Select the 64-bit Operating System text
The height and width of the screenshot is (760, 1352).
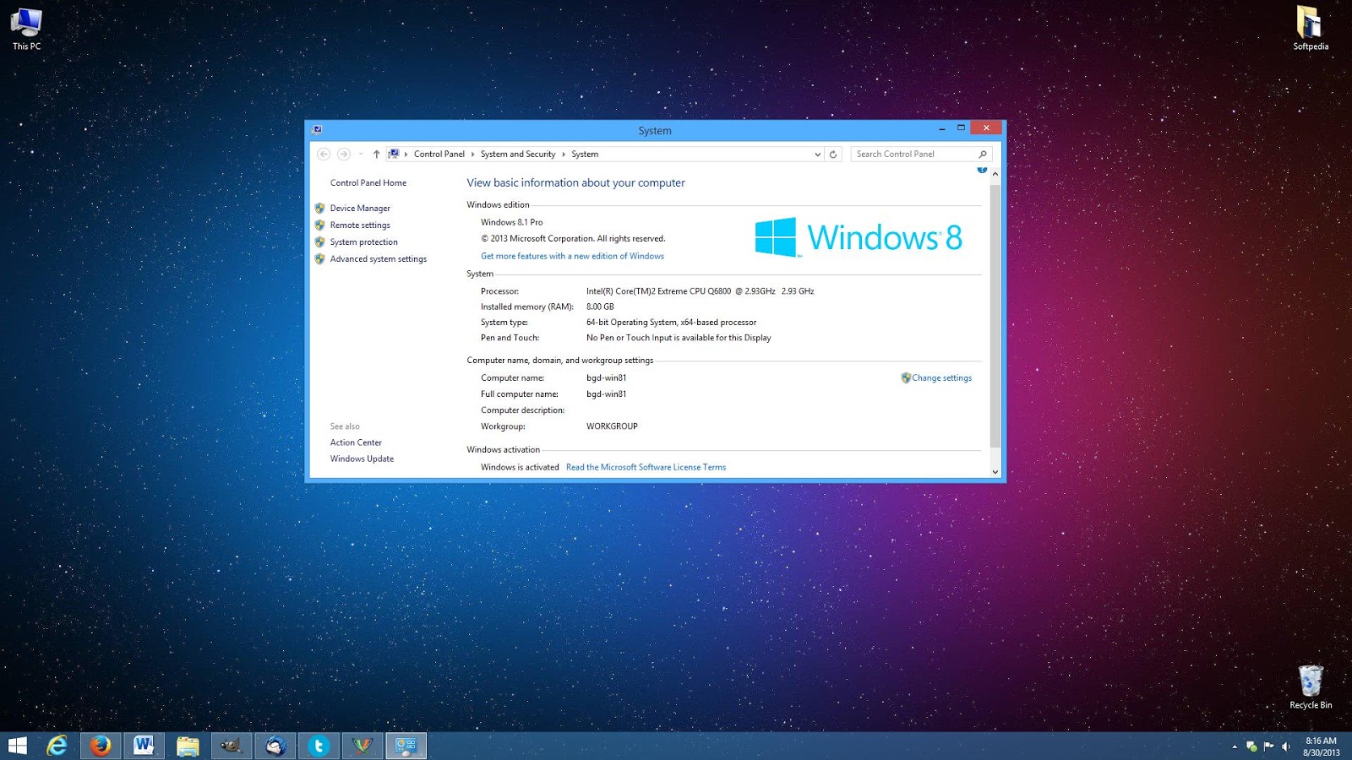(671, 322)
